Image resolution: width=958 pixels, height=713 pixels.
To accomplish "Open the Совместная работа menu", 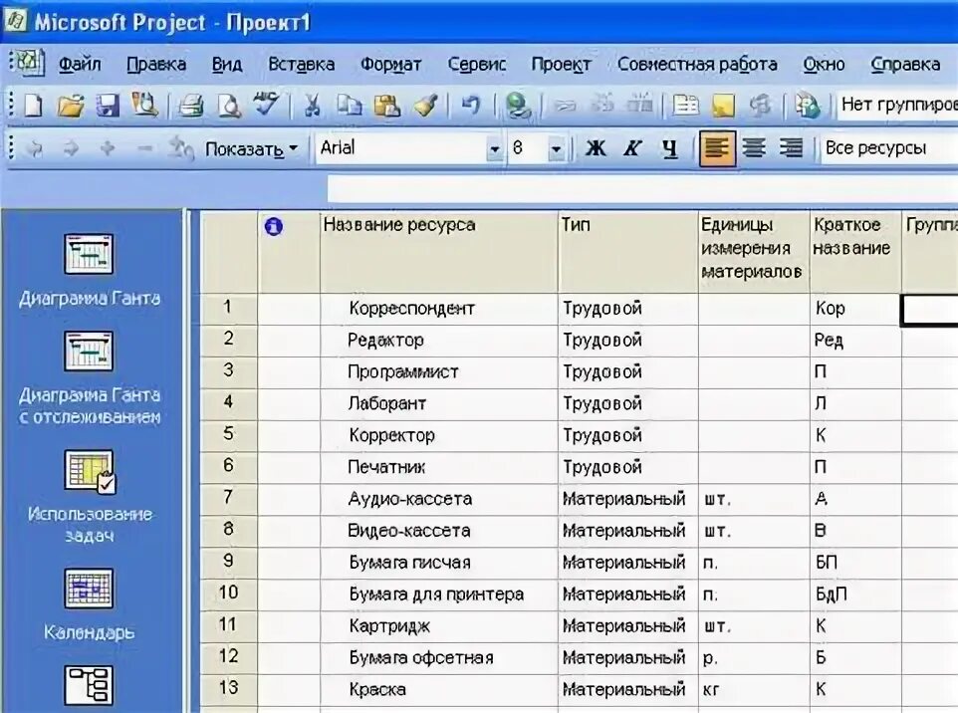I will 697,64.
